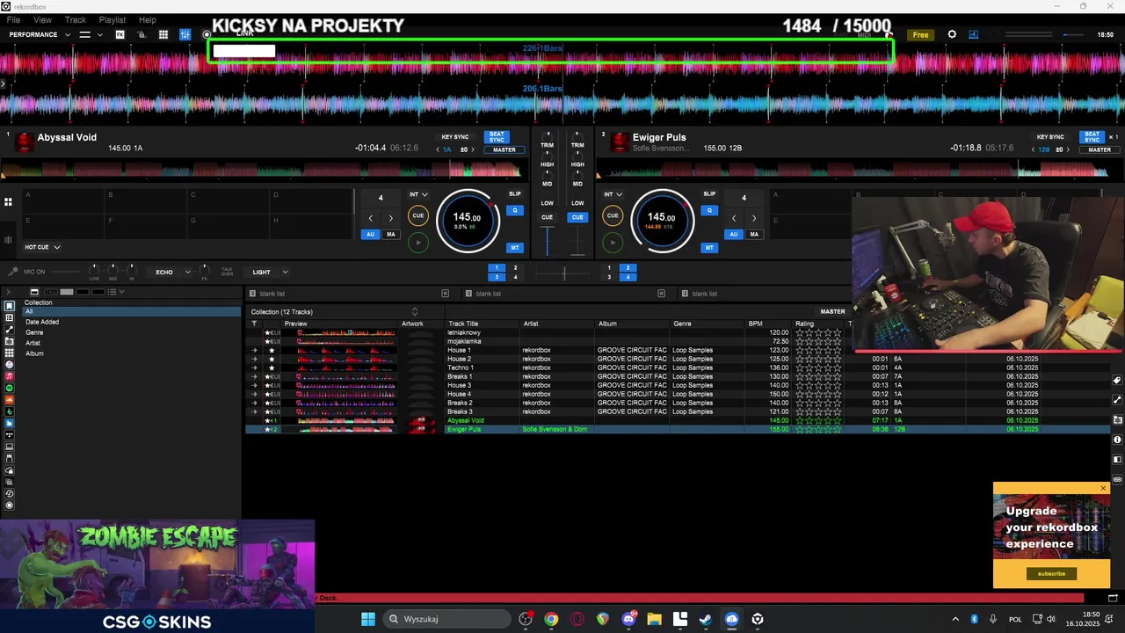Click the grid view icon in top toolbar
This screenshot has height=633, width=1125.
[x=163, y=34]
